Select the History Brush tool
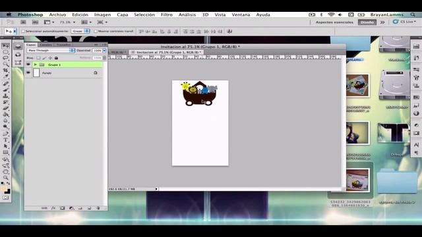 (x=5, y=102)
